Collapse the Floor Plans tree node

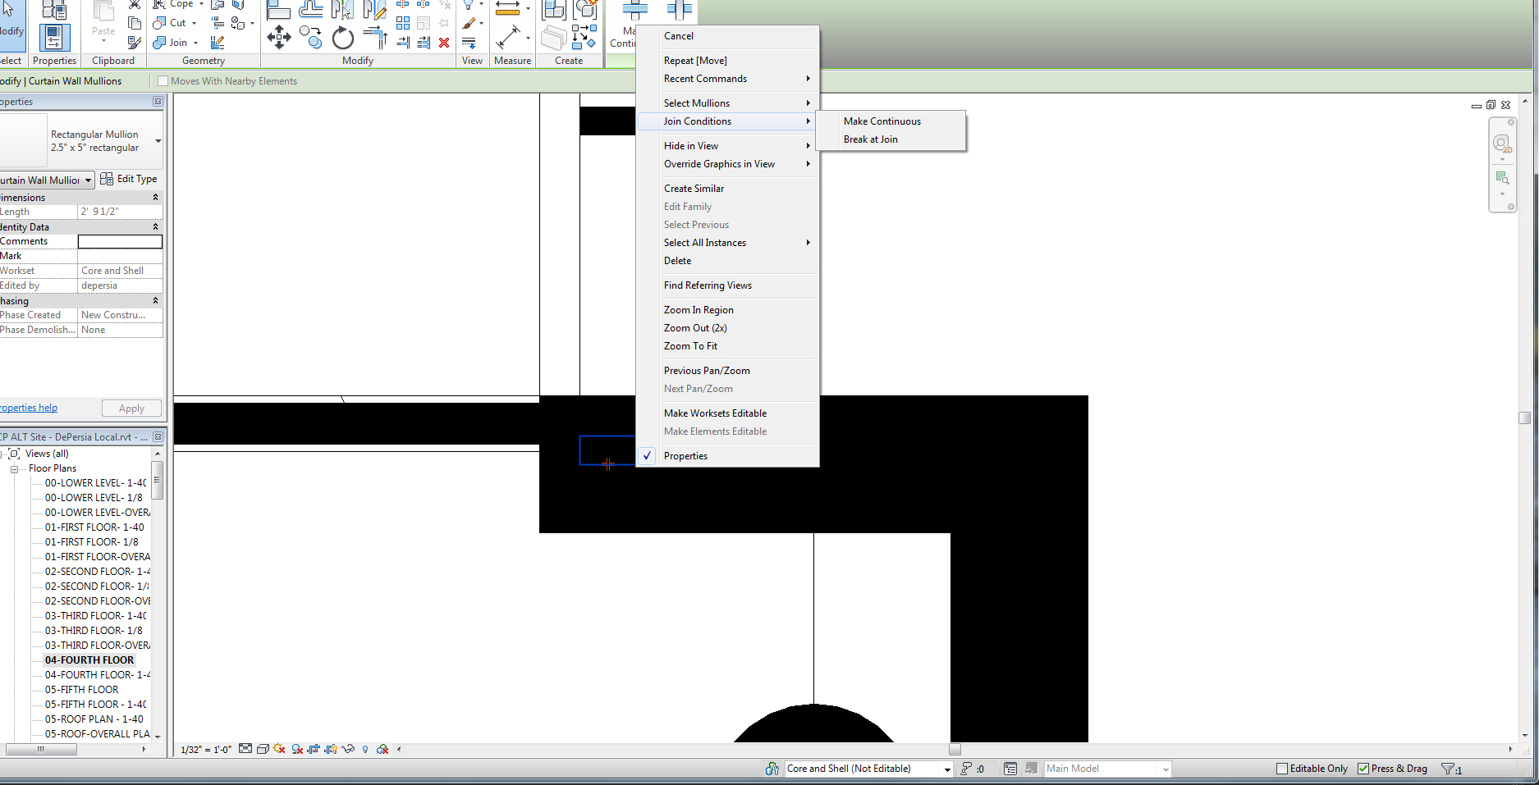click(14, 469)
